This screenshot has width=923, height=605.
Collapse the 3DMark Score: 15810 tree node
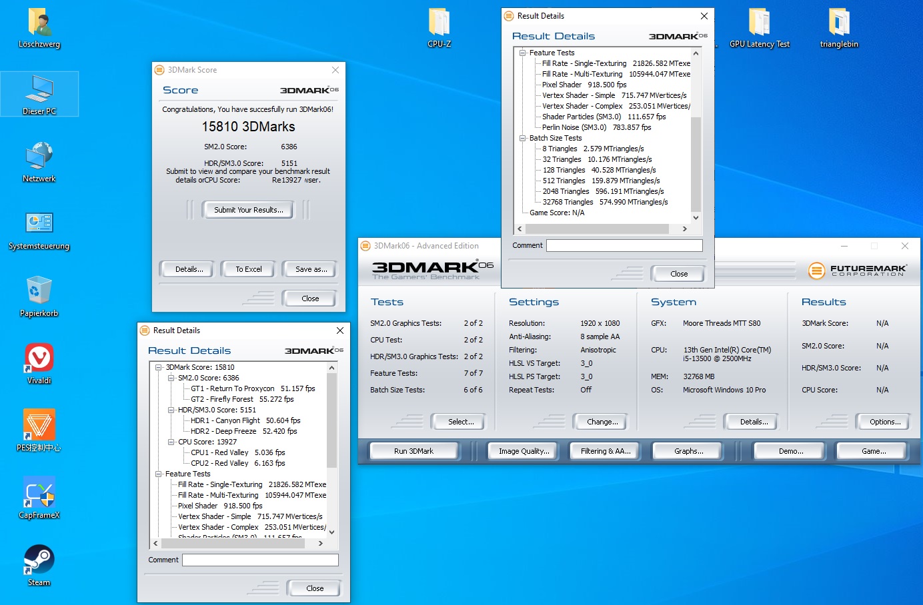coord(159,367)
